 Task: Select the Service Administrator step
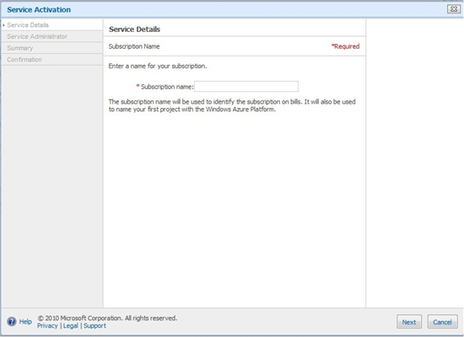(x=37, y=37)
